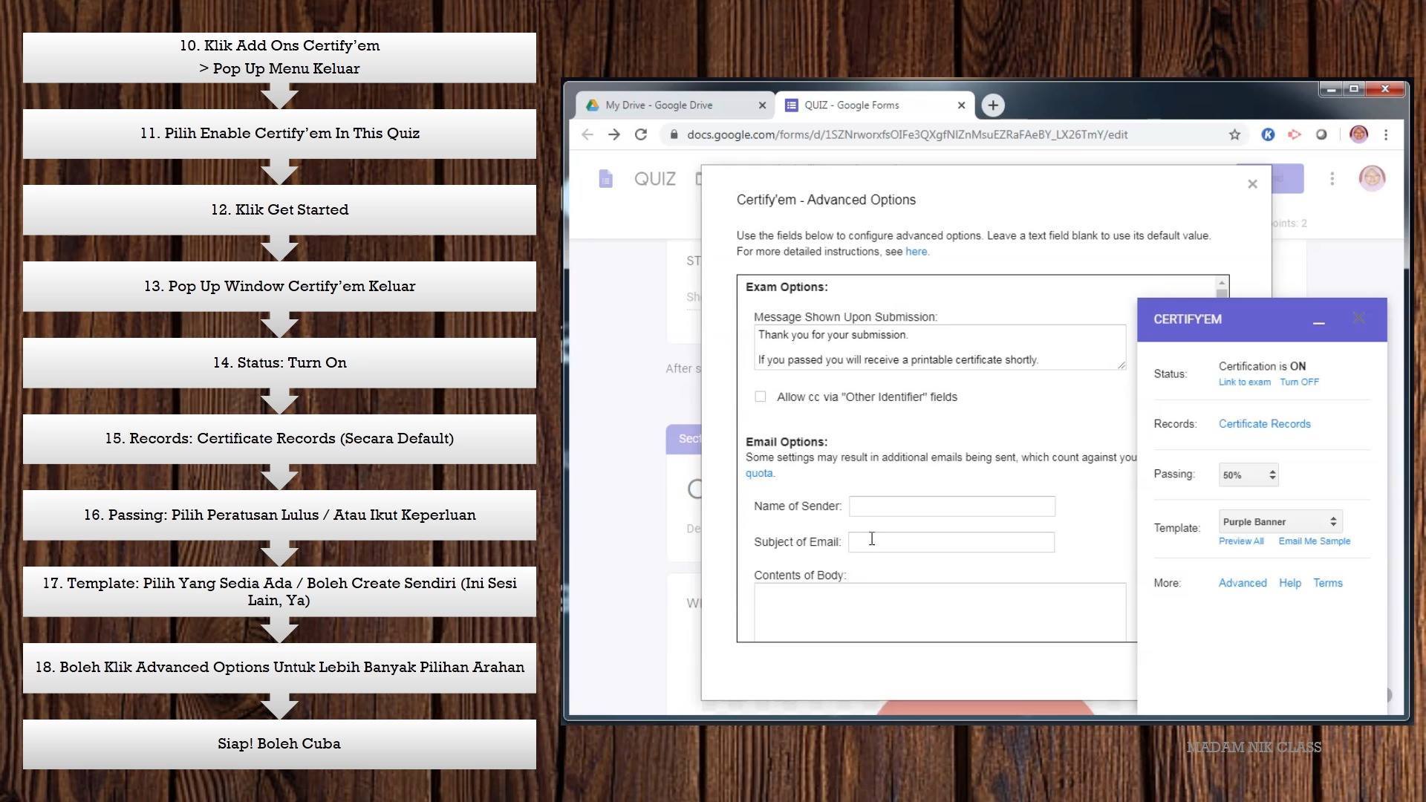The height and width of the screenshot is (802, 1426).
Task: Click the QUIZ form title
Action: click(655, 179)
